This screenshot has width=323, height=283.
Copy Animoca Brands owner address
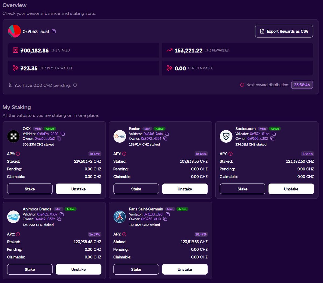[x=59, y=219]
